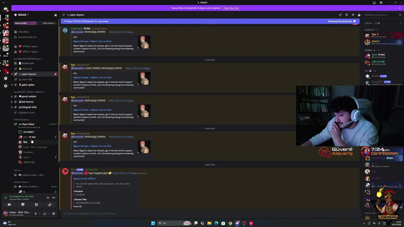
Task: Open Chrome from the taskbar
Action: [x=230, y=223]
